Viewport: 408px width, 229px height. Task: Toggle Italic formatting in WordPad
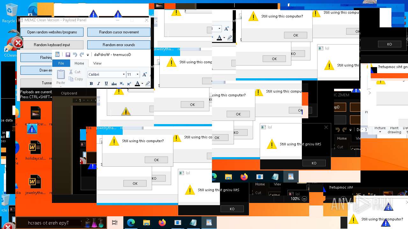click(98, 84)
